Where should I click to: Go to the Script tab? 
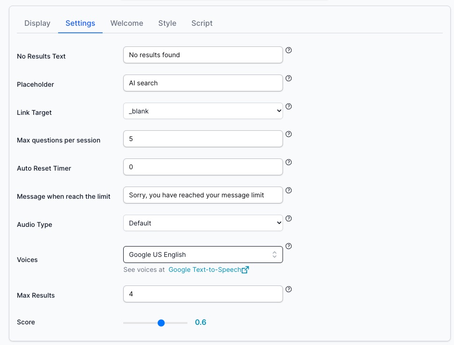(201, 23)
